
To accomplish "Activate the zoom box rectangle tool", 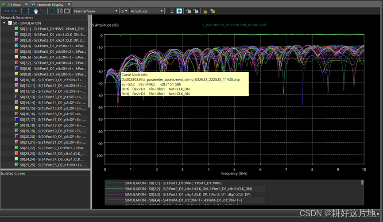I will tap(52, 11).
